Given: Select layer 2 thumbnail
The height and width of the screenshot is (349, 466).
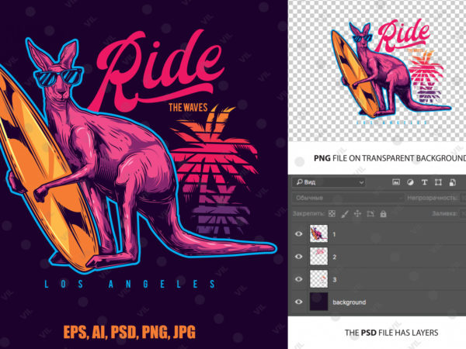Looking at the screenshot, I should pyautogui.click(x=319, y=256).
